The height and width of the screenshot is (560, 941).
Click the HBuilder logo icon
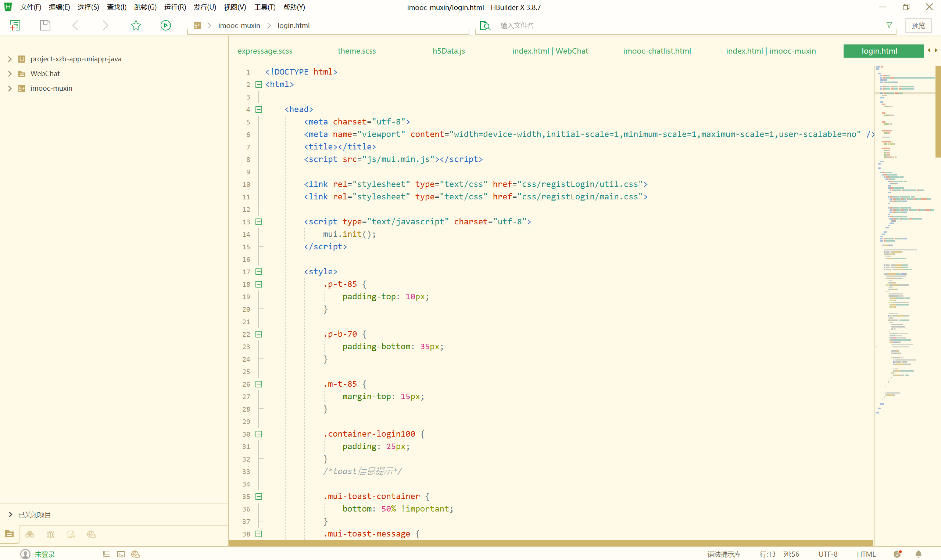point(8,7)
